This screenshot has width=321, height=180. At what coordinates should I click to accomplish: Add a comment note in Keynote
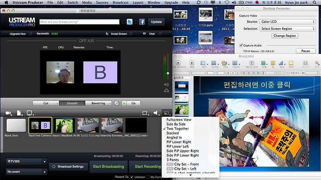click(291, 63)
